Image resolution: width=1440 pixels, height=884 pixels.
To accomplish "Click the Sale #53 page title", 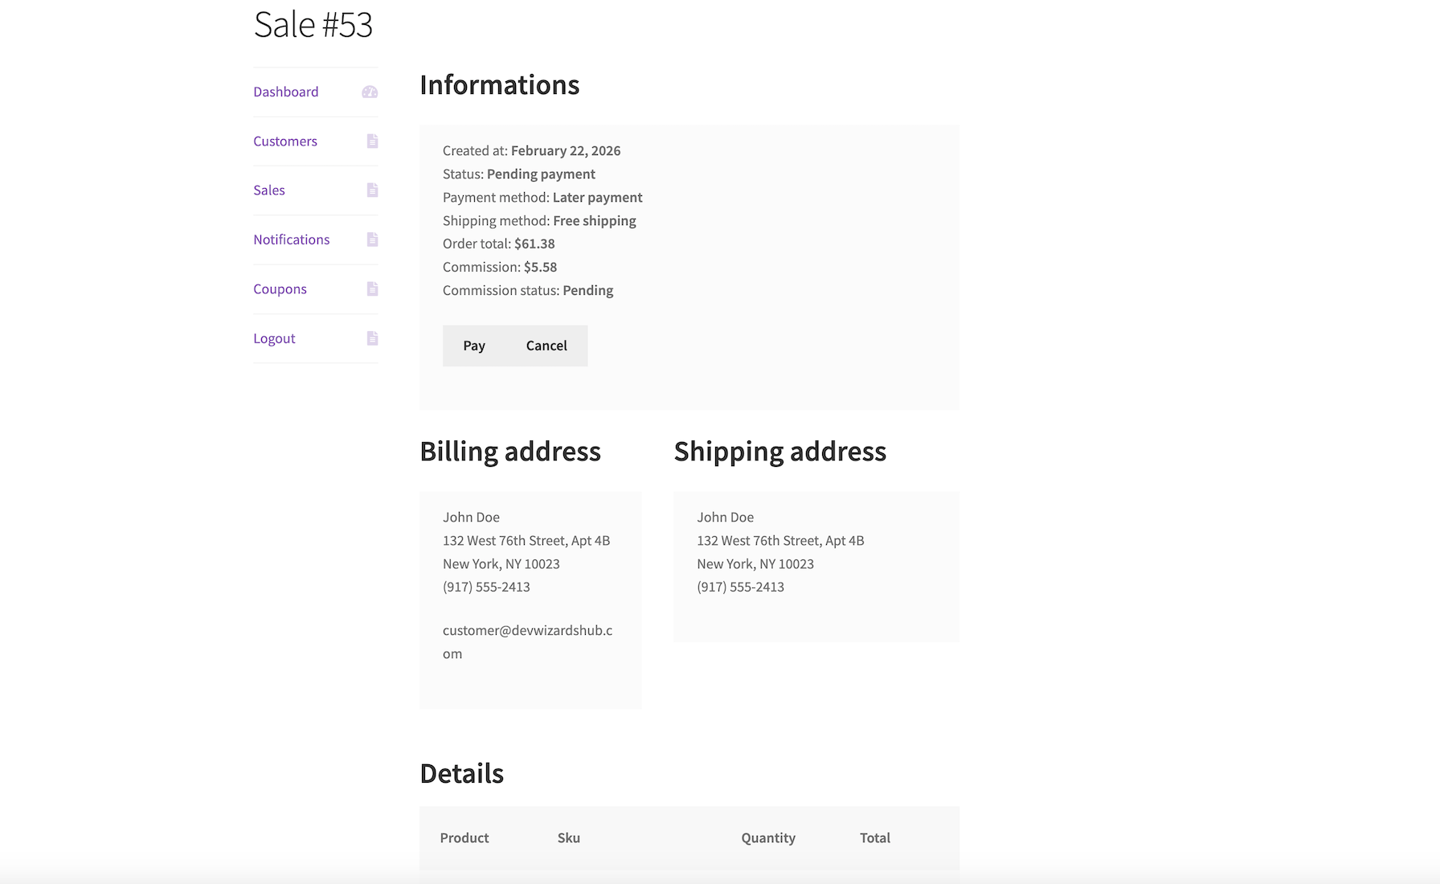I will point(313,24).
